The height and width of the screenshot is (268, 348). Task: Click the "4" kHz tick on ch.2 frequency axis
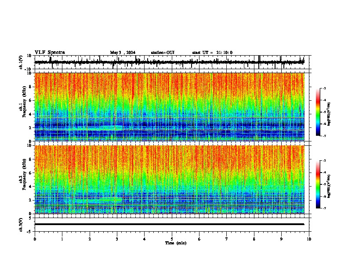[x=30, y=187]
